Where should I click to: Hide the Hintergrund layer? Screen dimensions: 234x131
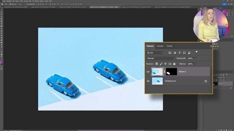pyautogui.click(x=148, y=81)
